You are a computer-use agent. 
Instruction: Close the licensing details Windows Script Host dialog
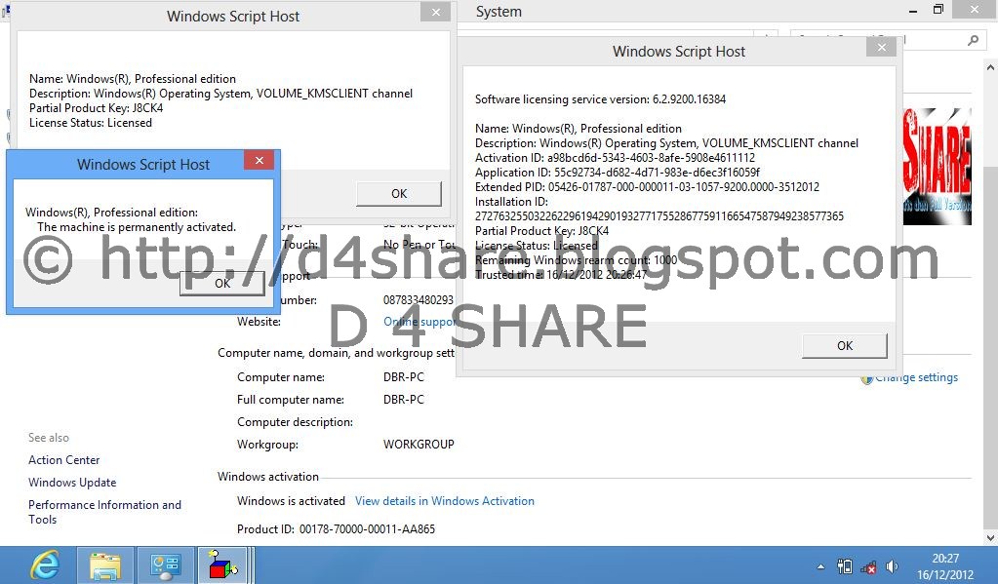coord(882,47)
